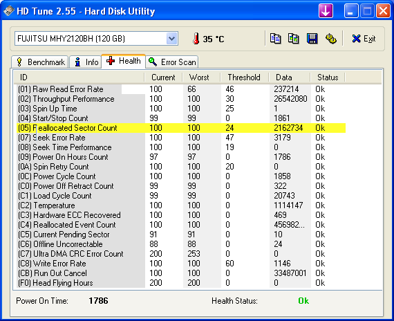
Task: Select the (C8) Write Error Rate row
Action: click(181, 264)
